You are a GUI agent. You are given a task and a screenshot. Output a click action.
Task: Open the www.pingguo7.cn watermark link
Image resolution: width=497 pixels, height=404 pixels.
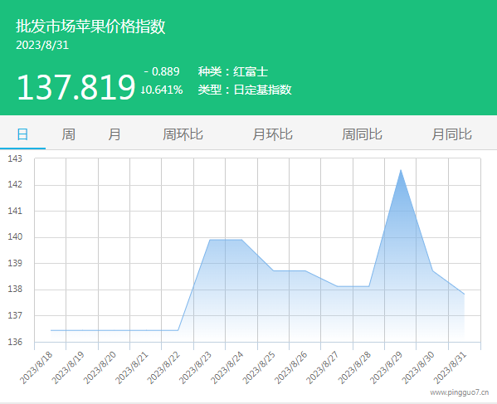[460, 392]
